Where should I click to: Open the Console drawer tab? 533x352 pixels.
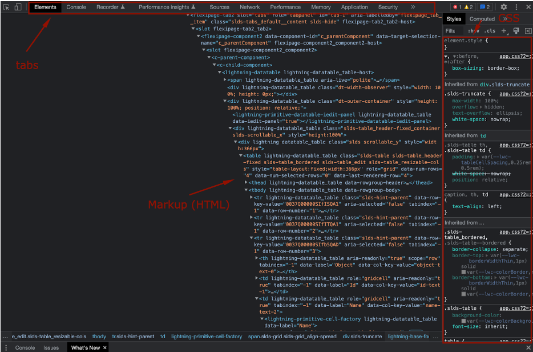(25, 347)
